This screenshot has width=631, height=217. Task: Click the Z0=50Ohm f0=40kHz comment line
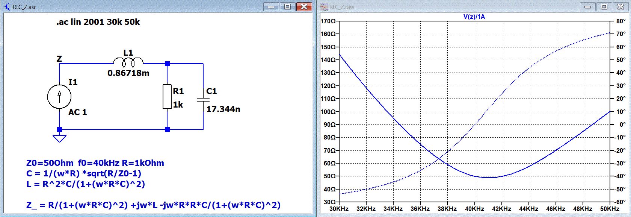pyautogui.click(x=95, y=163)
